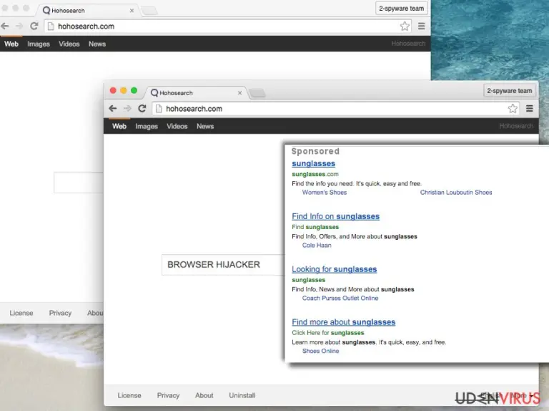Click the 2-spyware team profile button in the front window
This screenshot has width=549, height=411.
pyautogui.click(x=510, y=91)
